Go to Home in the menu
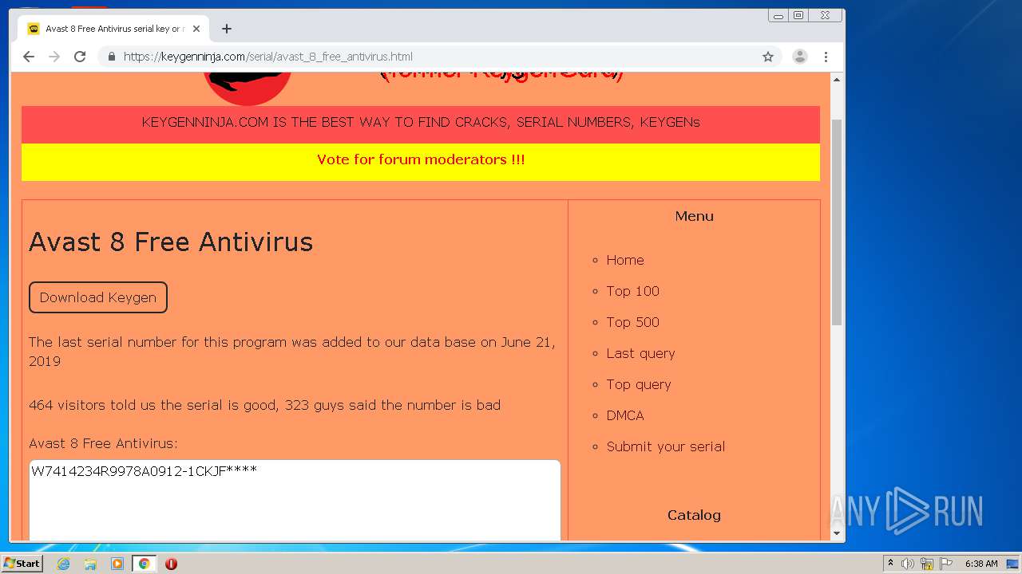The height and width of the screenshot is (574, 1022). point(625,260)
